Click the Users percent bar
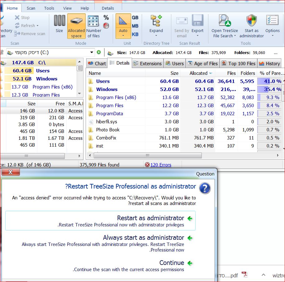The width and height of the screenshot is (285, 282). click(x=269, y=81)
